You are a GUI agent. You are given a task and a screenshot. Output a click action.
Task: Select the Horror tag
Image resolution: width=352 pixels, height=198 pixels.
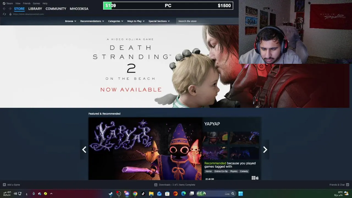point(209,171)
